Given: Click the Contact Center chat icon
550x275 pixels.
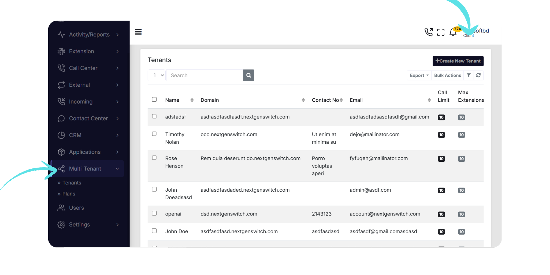Looking at the screenshot, I should pos(61,118).
